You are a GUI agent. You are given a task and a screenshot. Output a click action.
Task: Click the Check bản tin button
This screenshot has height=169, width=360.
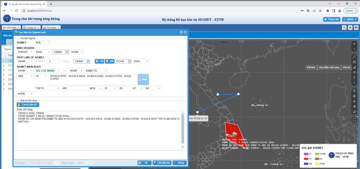(28, 105)
